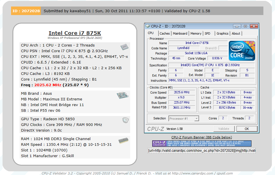Viewport: 275px width, 175px height.
Task: Click the Package Socket 1156 LGA field
Action: point(198,53)
